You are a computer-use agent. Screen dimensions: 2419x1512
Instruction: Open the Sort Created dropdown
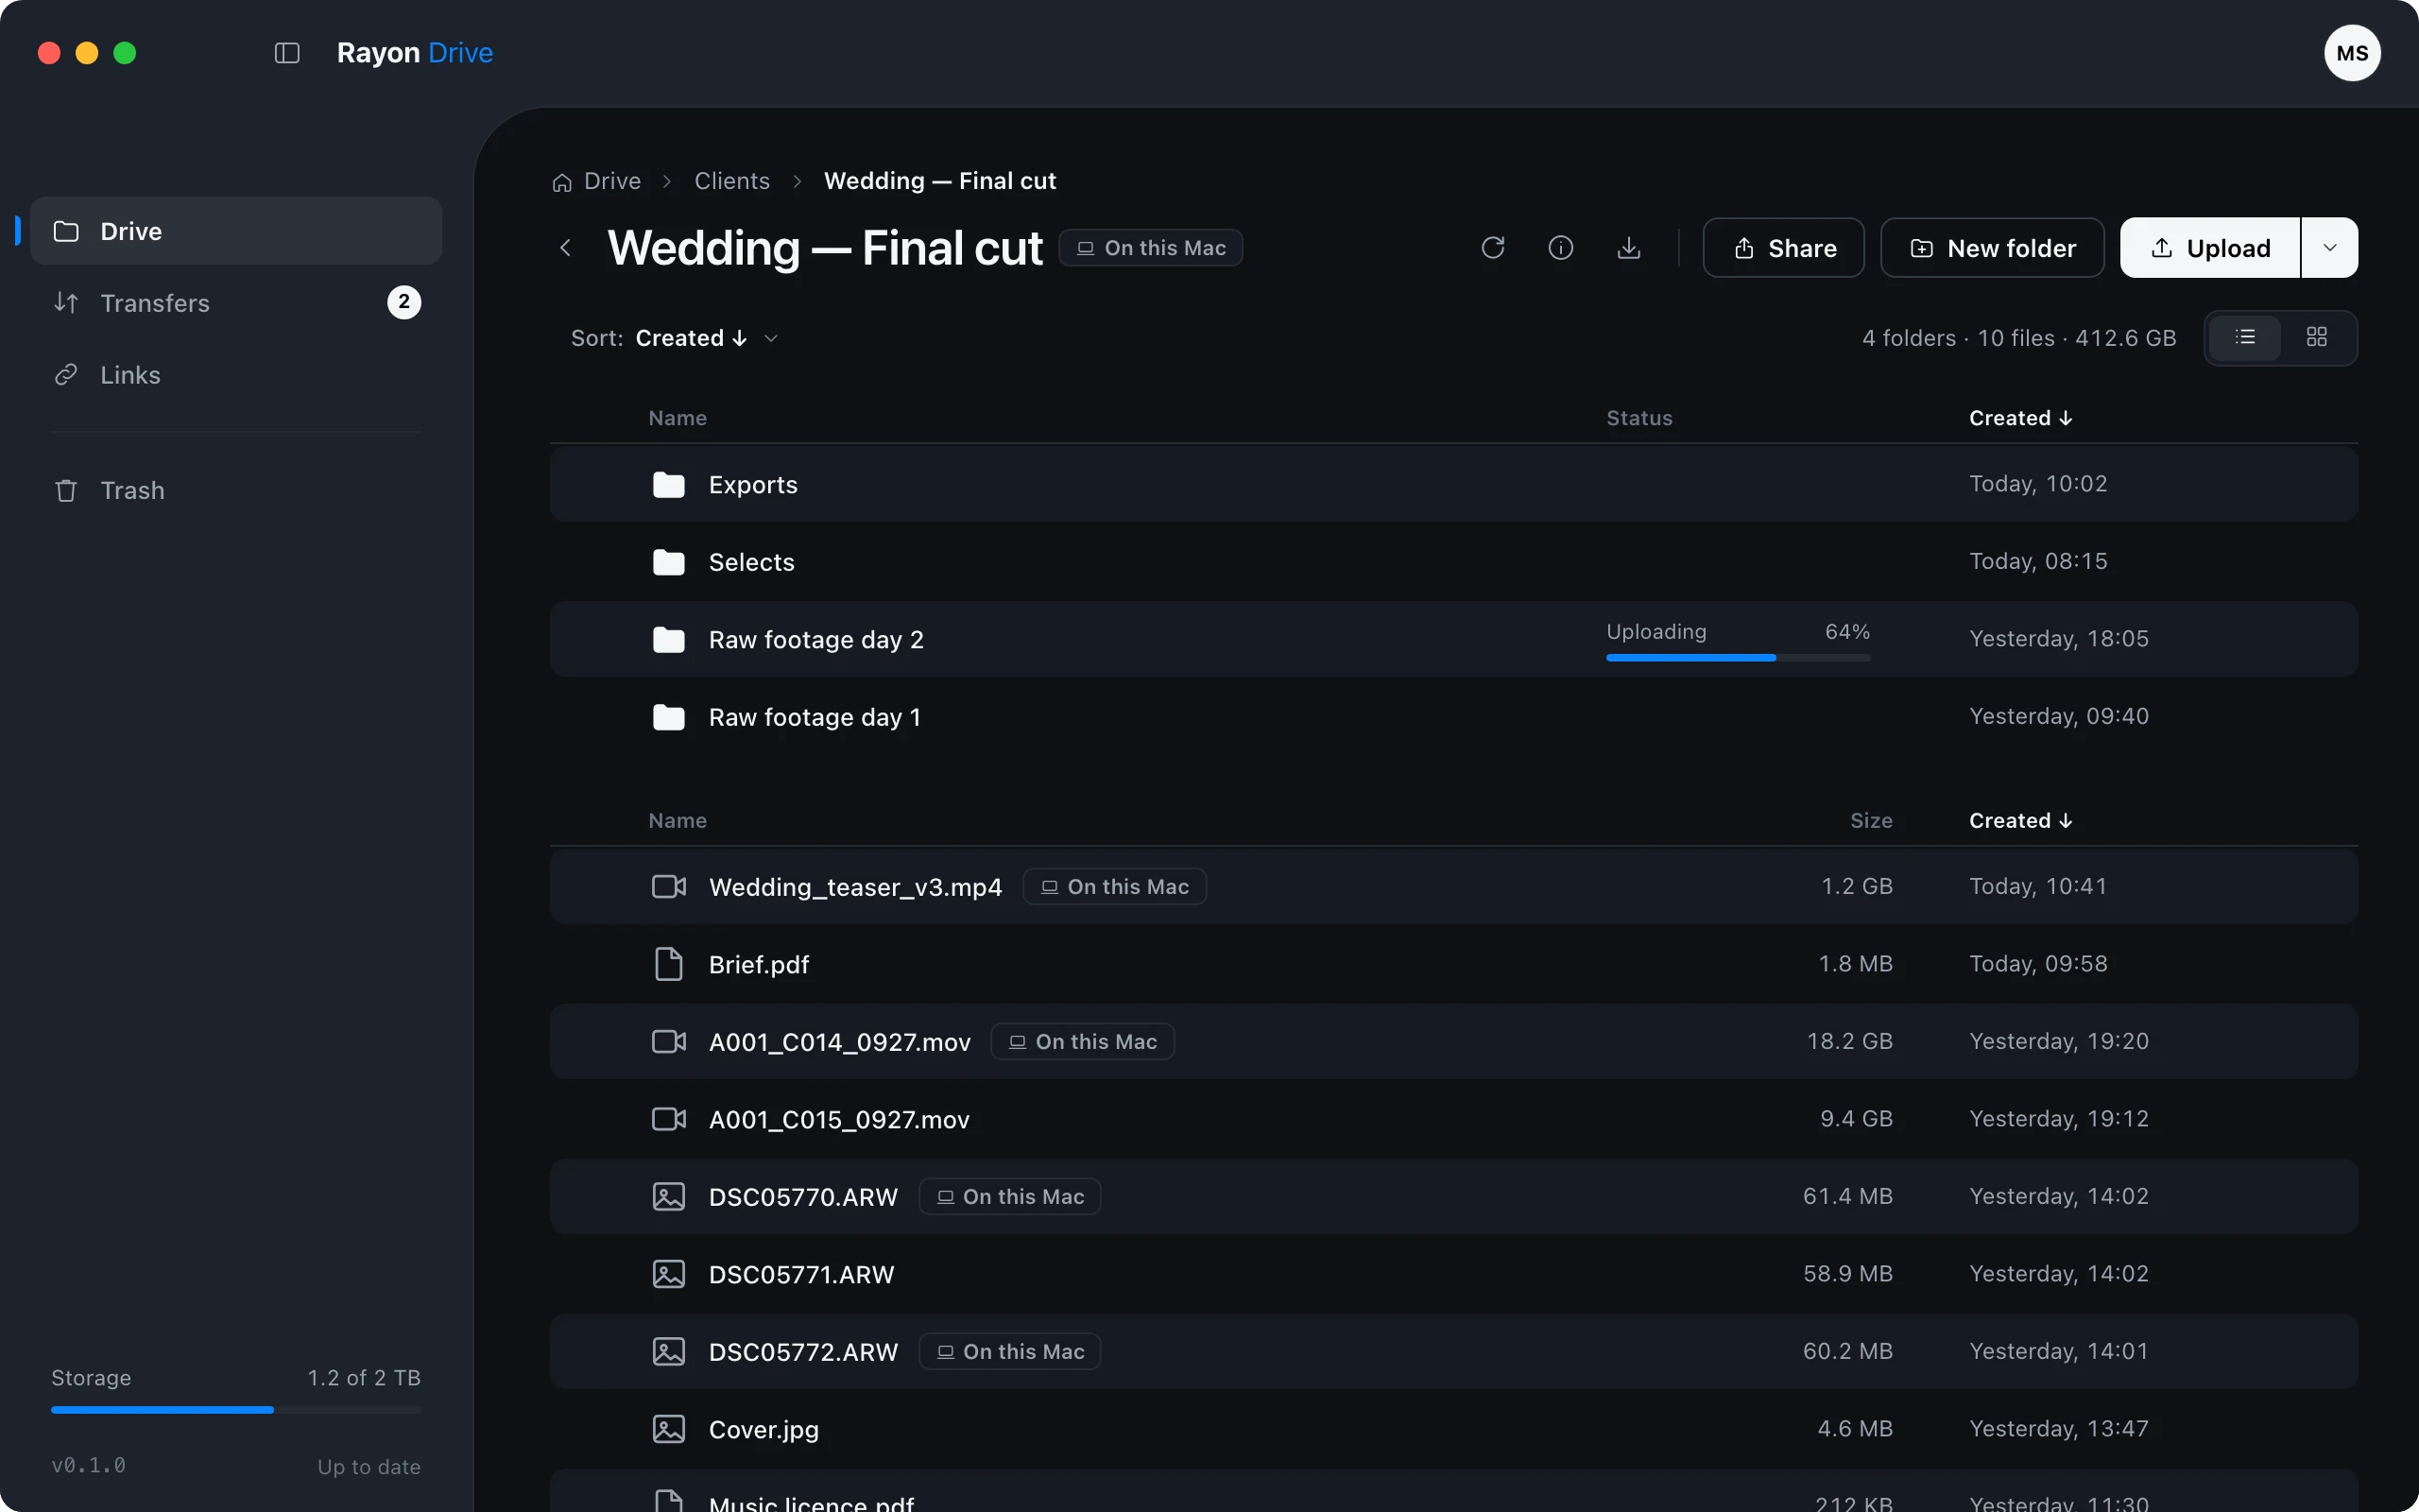pyautogui.click(x=675, y=338)
